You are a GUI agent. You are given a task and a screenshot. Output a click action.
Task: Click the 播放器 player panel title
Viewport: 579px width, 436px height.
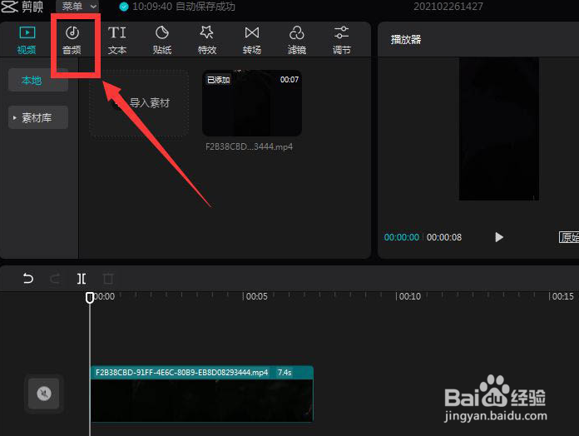(406, 39)
